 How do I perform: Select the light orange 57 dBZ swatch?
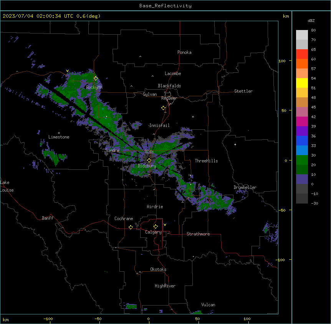(x=302, y=73)
